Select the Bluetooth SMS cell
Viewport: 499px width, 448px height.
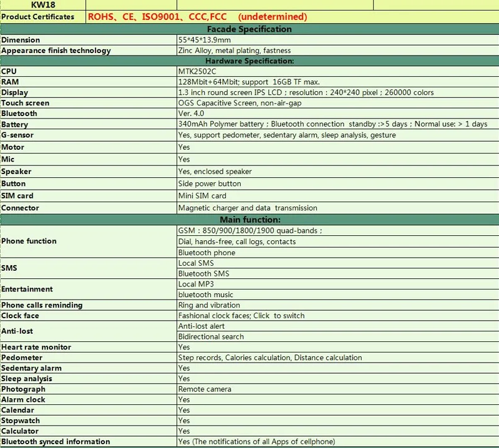click(x=338, y=273)
